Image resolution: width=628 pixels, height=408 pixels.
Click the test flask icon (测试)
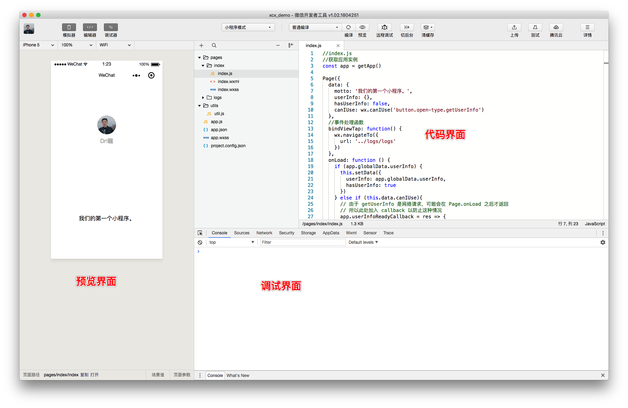(x=535, y=27)
